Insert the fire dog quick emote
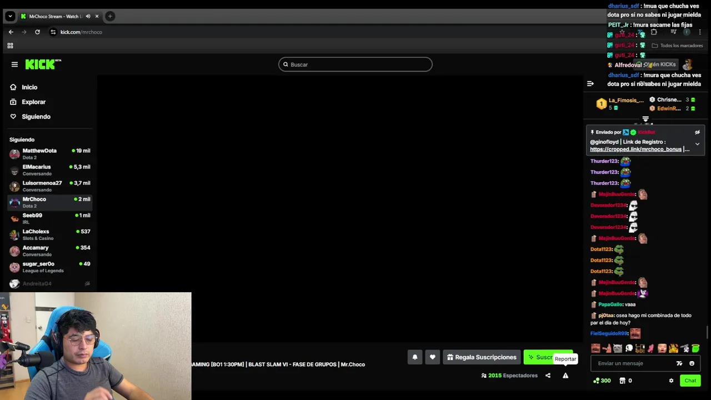 (x=673, y=348)
